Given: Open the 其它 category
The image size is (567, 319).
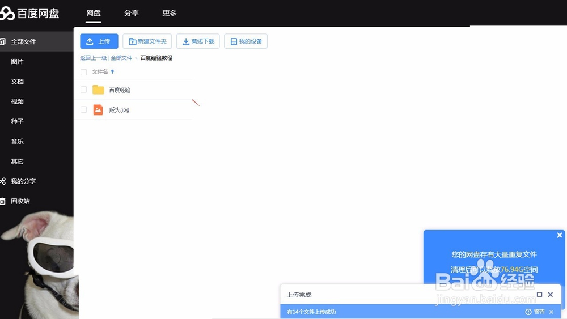Looking at the screenshot, I should coord(17,161).
